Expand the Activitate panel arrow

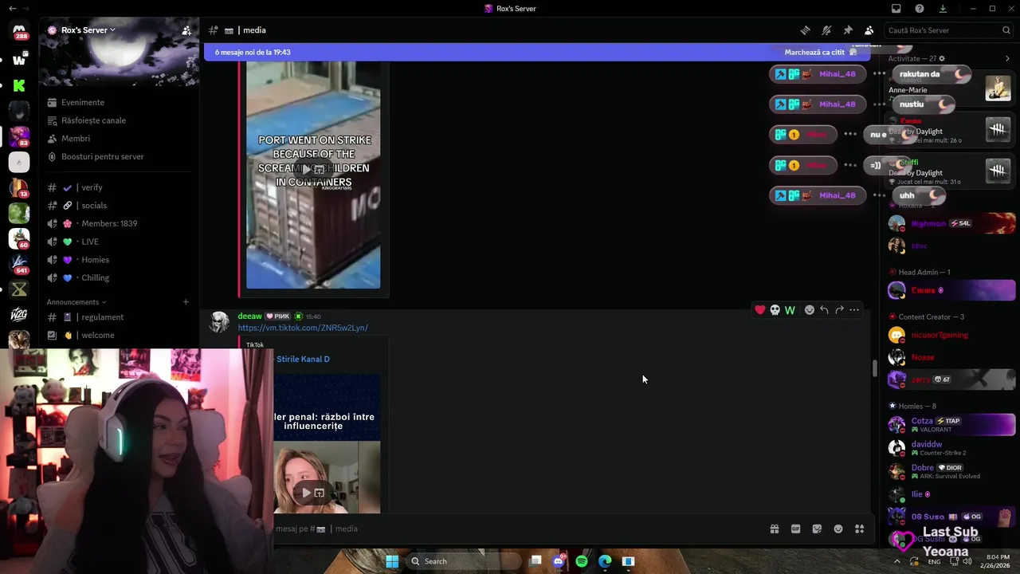point(1007,58)
